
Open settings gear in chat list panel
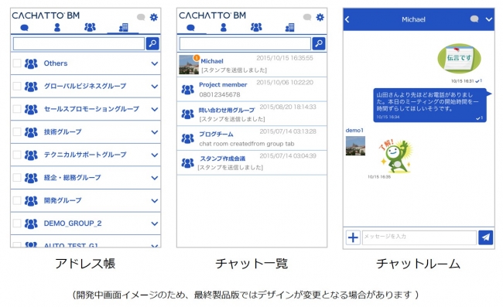point(320,17)
